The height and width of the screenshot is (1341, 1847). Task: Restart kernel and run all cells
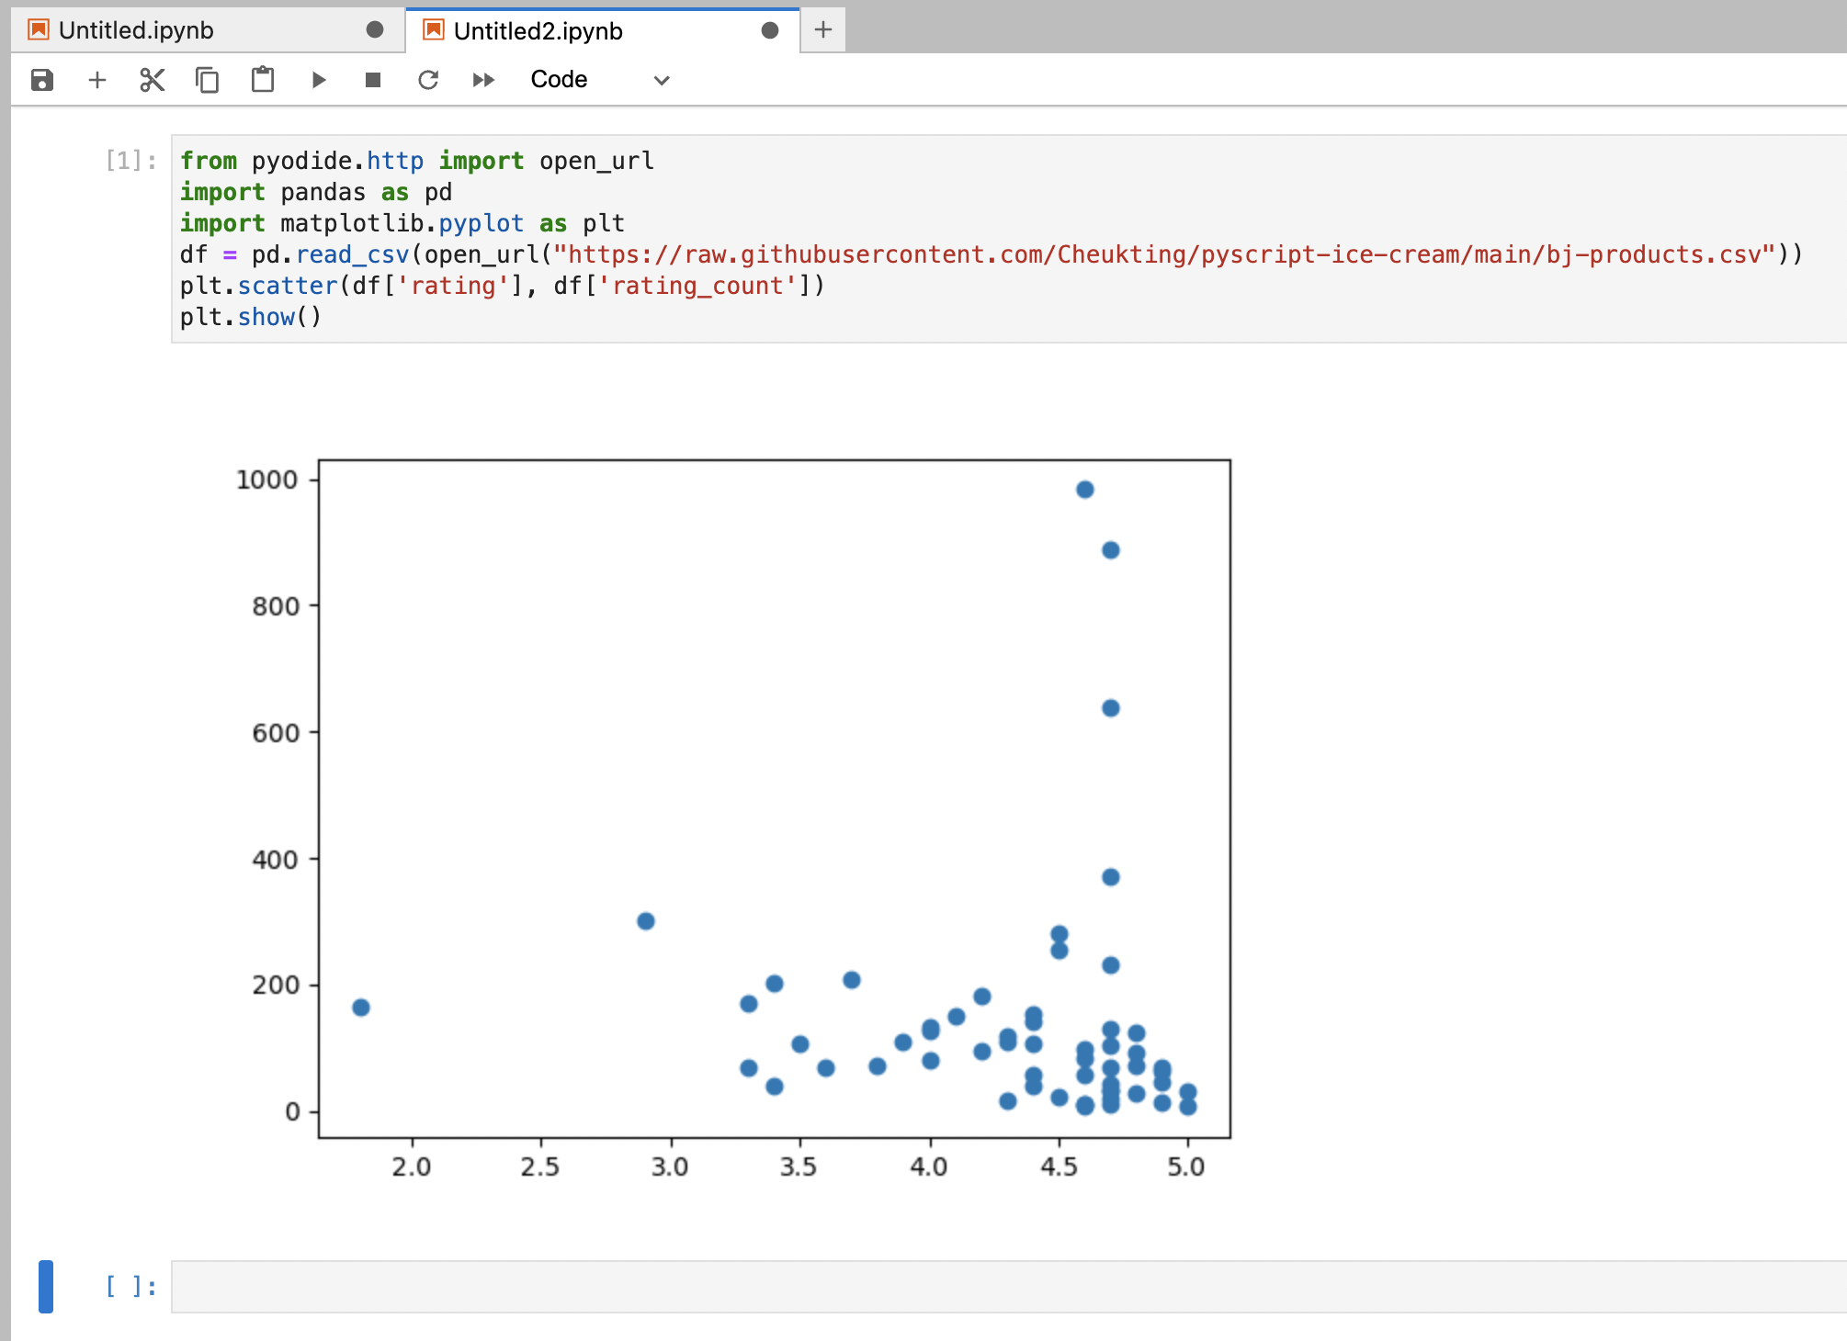pyautogui.click(x=483, y=80)
